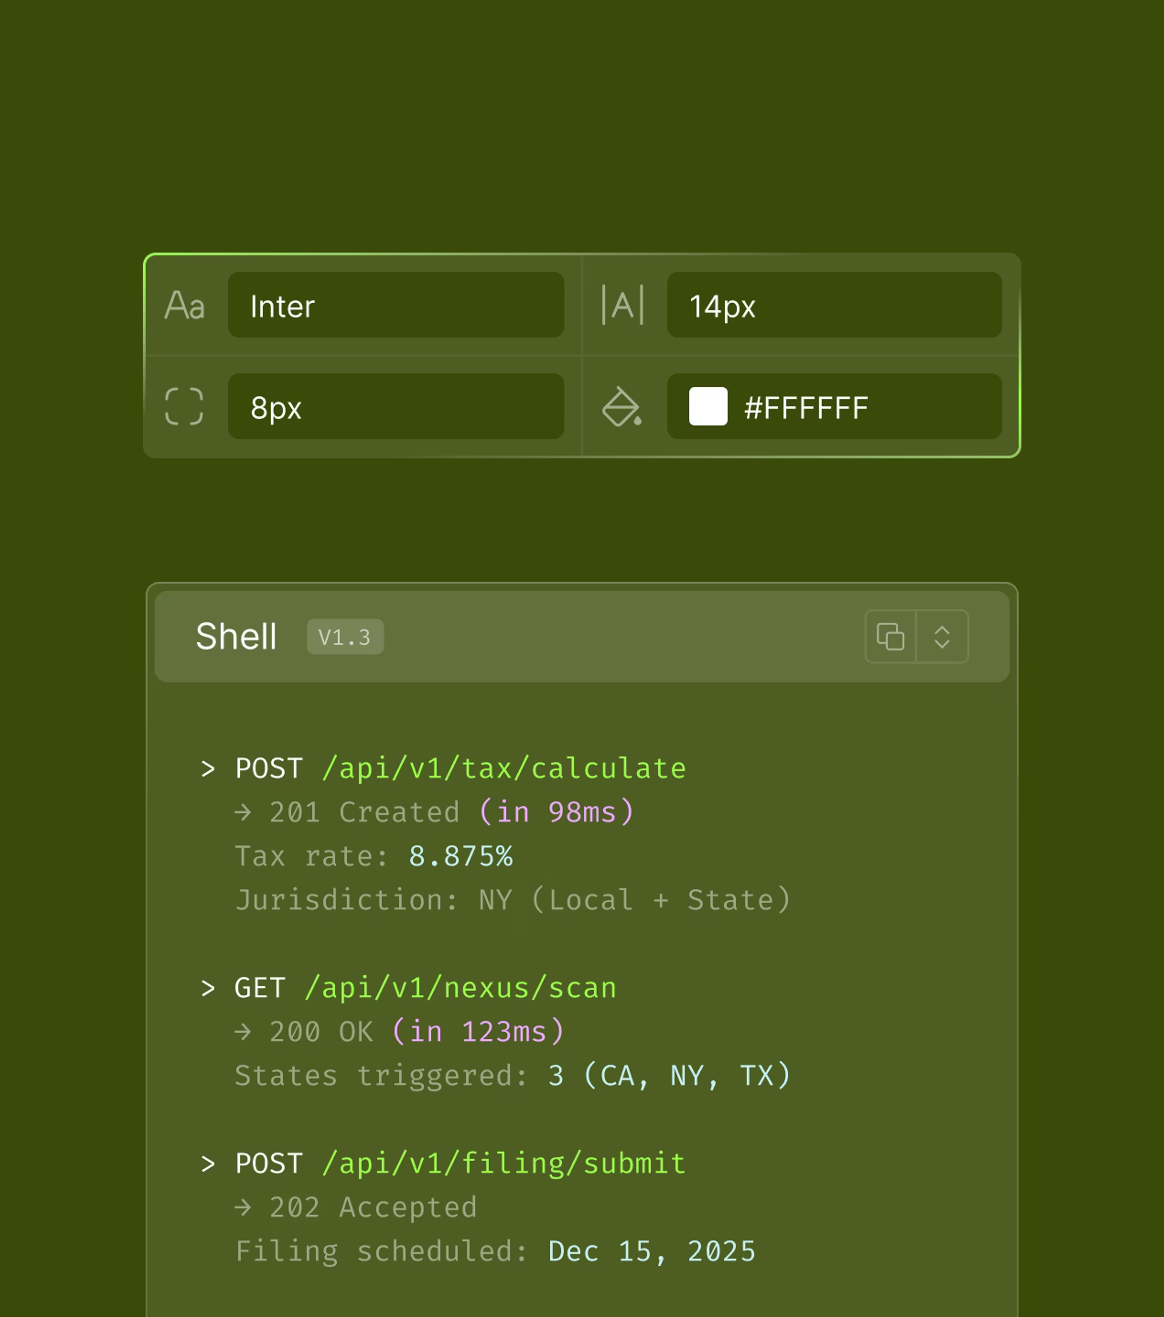
Task: Click the Dec 15, 2025 filing date
Action: [x=652, y=1252]
